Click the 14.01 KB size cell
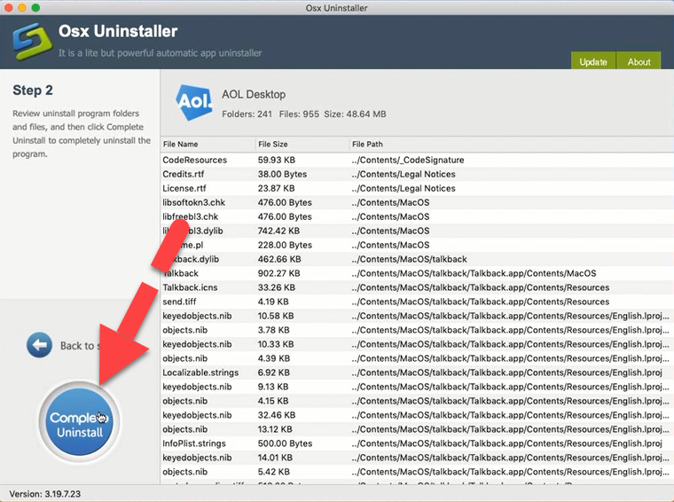674x502 pixels. pos(275,458)
